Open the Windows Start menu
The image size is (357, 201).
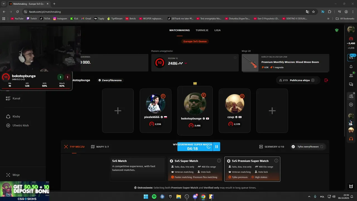(146, 197)
